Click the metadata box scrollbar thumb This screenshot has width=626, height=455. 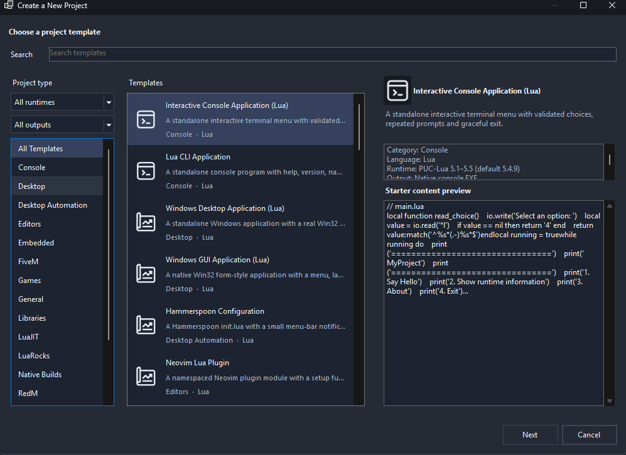coord(610,159)
